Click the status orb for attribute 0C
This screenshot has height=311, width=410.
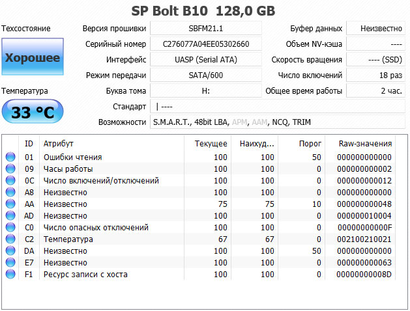pyautogui.click(x=10, y=180)
